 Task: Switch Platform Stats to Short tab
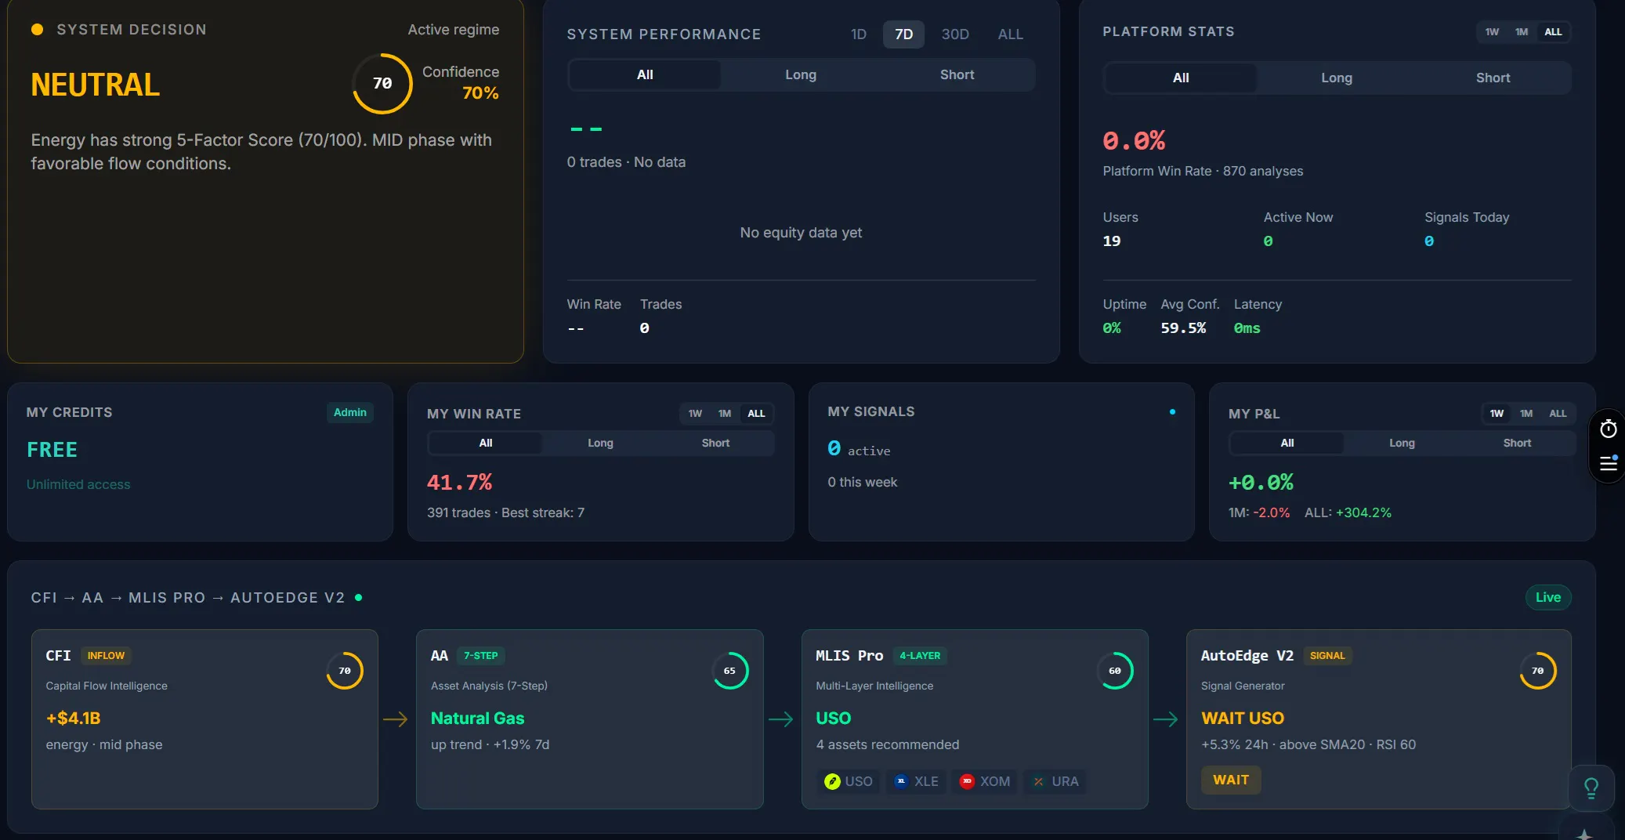click(1493, 78)
